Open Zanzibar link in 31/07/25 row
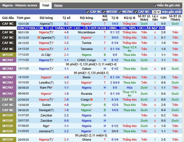184x142 pixels. coord(46,115)
